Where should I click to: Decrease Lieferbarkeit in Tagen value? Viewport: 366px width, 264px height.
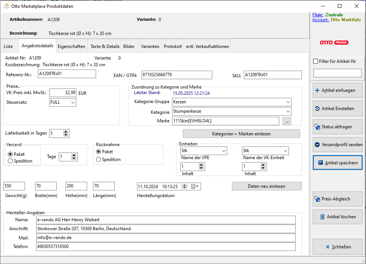tap(66, 135)
